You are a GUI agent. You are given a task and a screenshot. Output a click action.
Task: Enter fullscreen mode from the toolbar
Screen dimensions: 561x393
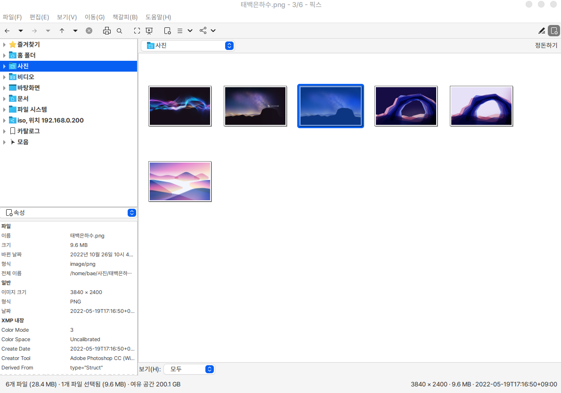137,31
